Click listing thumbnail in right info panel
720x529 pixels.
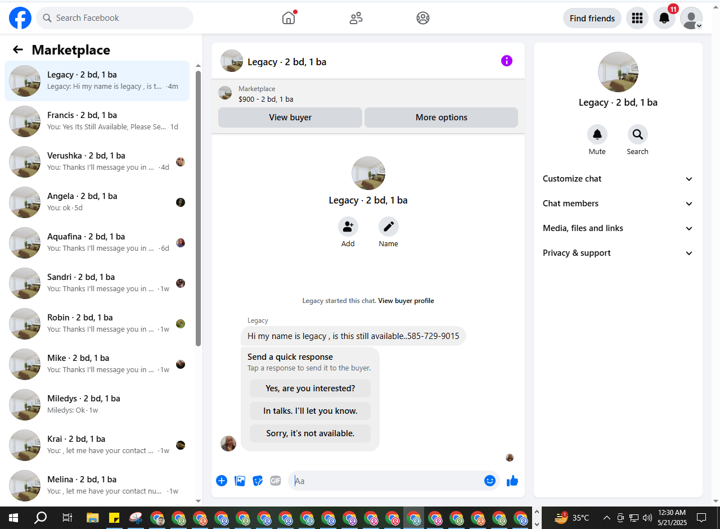(618, 72)
